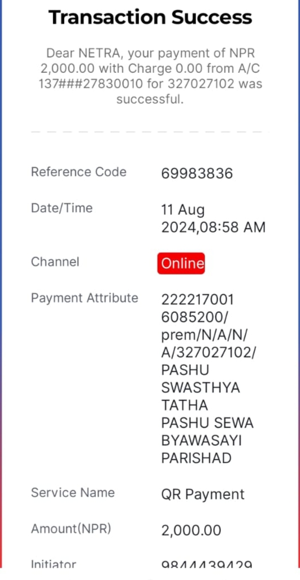The image size is (300, 580).
Task: Select the 222217001 payment attribute number
Action: [198, 300]
